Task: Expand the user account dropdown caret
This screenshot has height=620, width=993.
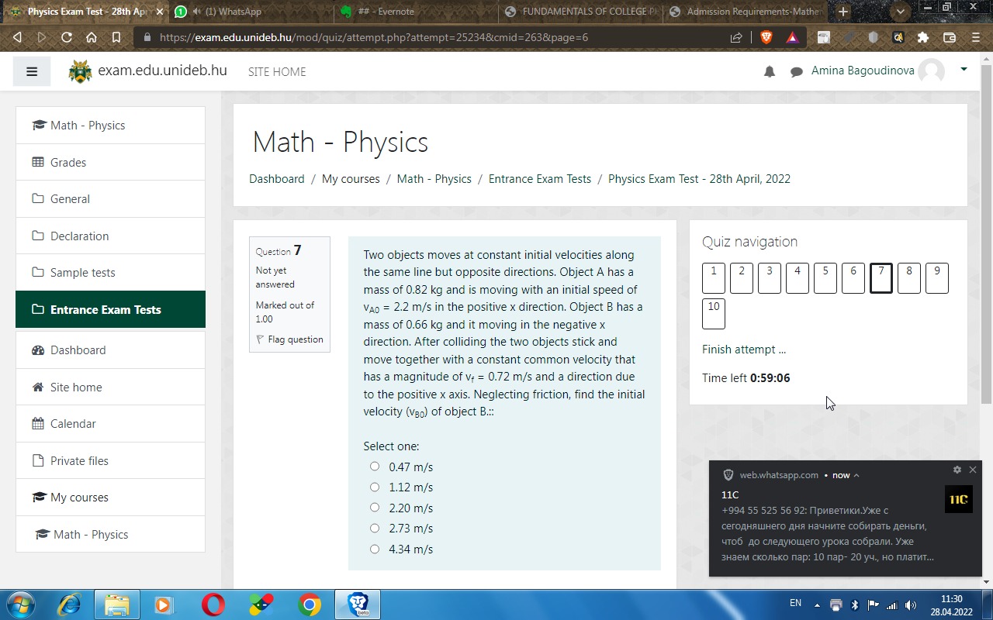Action: coord(963,69)
